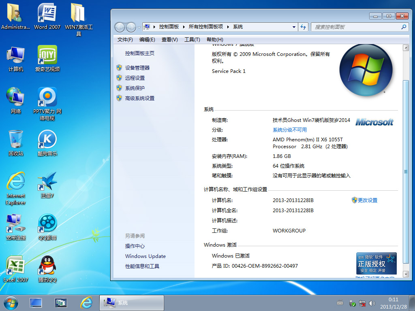Expand arrow before 控制面板 breadcrumb
This screenshot has width=415, height=311.
[x=154, y=27]
